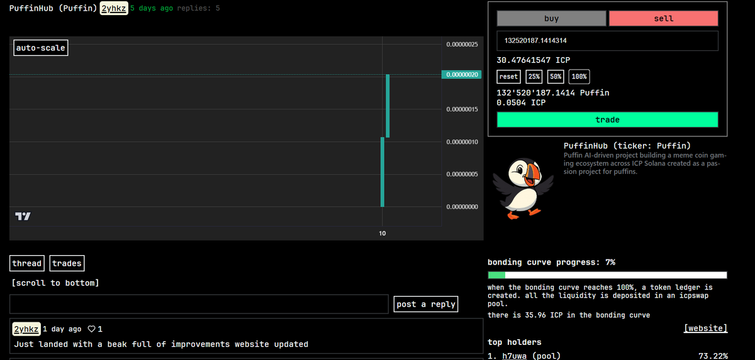Click the PuffinHub (Puffin) title
Viewport: 755px width, 360px height.
point(53,9)
